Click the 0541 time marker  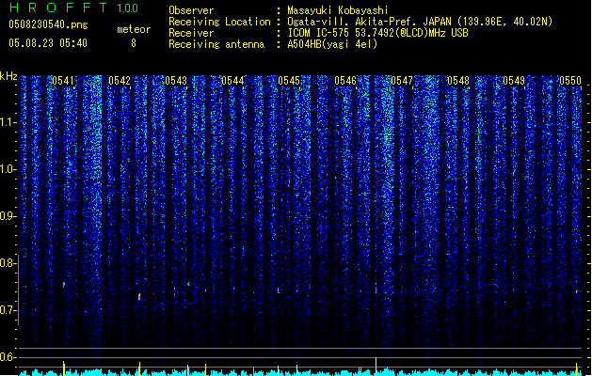pos(63,81)
